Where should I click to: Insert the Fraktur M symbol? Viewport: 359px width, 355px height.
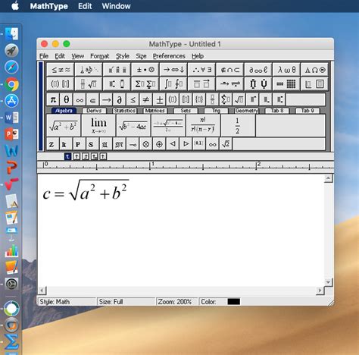(120, 144)
